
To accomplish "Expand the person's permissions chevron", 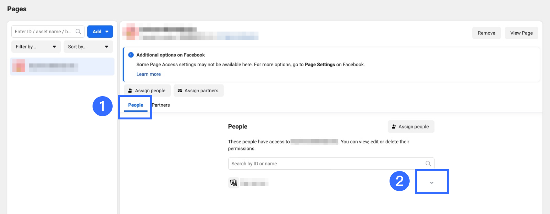I will pos(432,183).
